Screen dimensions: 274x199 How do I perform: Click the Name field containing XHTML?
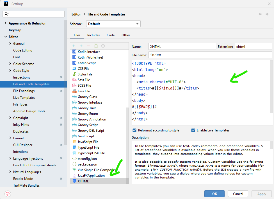tap(182, 47)
